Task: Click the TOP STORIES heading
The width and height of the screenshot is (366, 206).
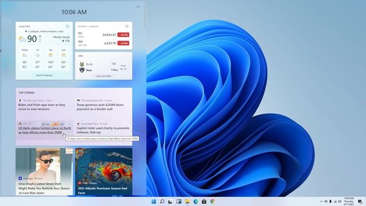Action: 27,93
